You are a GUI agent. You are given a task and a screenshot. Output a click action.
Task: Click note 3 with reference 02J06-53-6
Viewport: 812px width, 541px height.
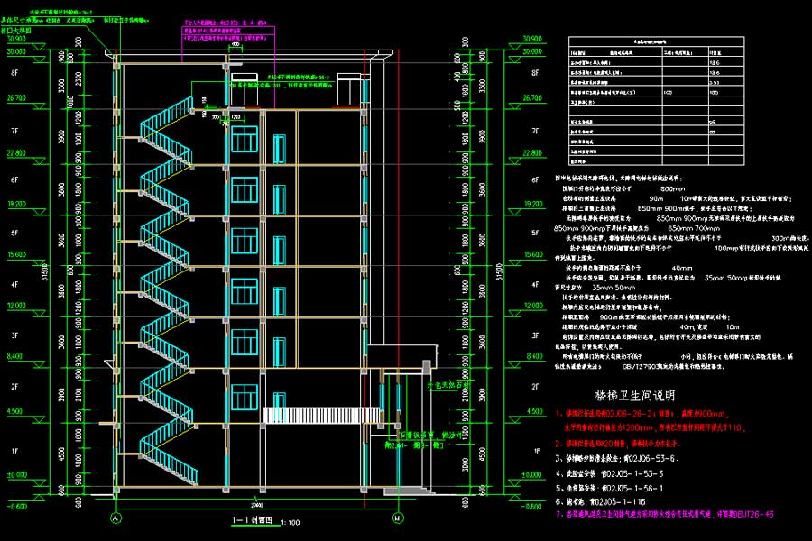[x=616, y=459]
